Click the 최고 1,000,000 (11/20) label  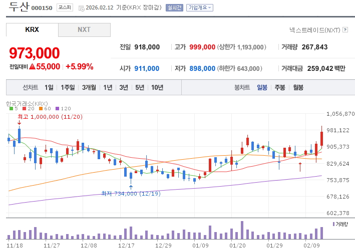click(x=50, y=117)
